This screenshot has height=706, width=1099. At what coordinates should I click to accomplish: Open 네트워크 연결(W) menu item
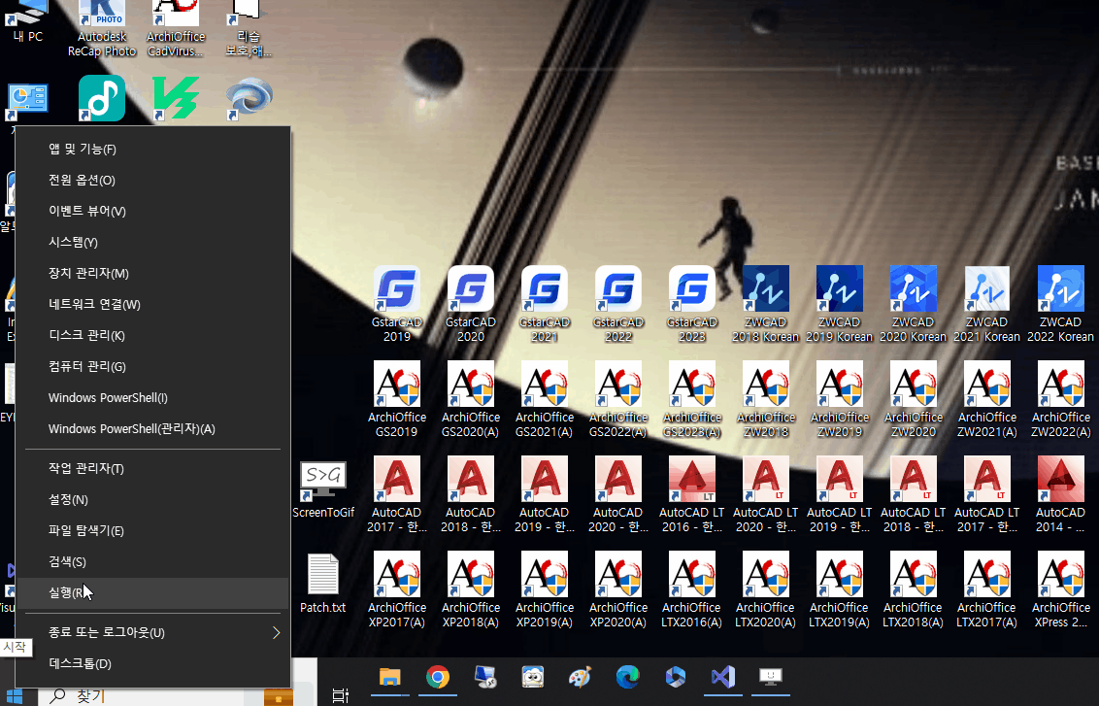coord(152,304)
